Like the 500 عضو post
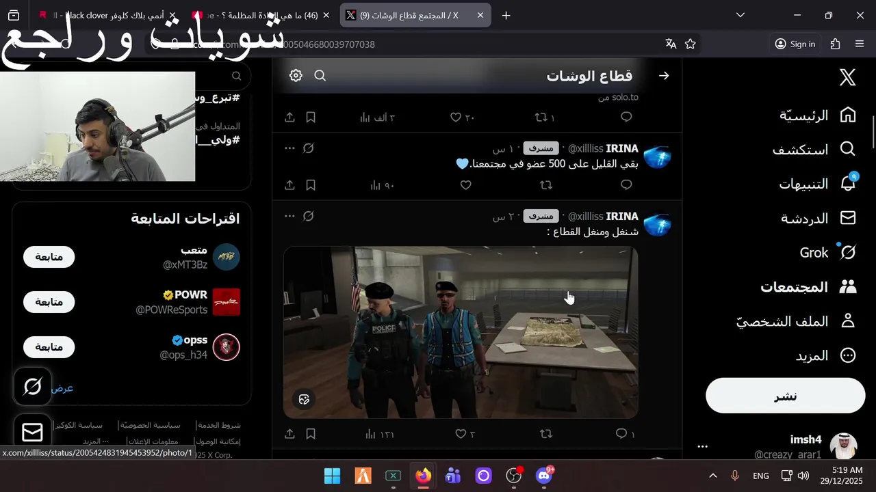 pos(466,185)
